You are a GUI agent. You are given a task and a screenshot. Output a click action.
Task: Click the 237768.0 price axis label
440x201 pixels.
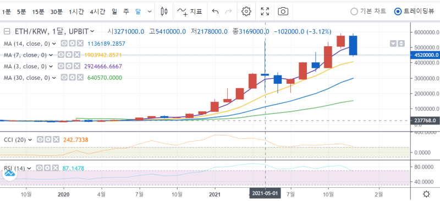pos(425,121)
